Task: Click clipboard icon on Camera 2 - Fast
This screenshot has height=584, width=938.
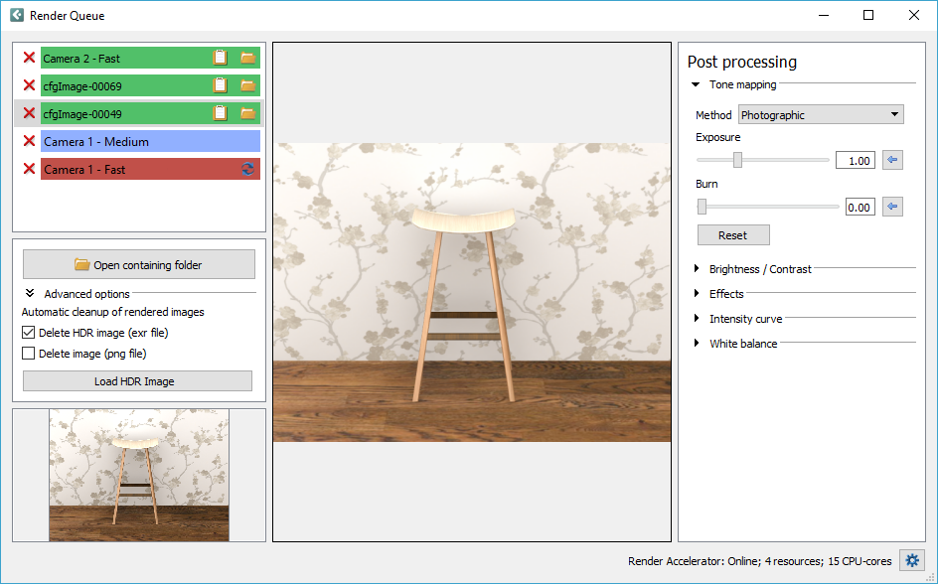Action: (221, 59)
